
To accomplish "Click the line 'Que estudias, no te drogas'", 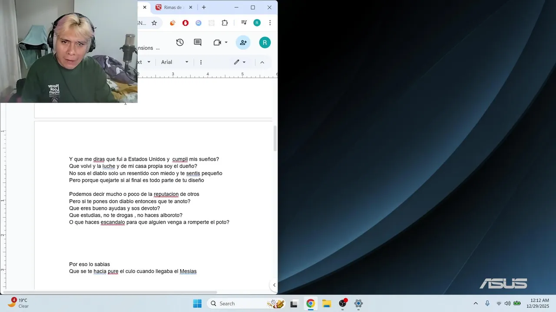I will [126, 215].
